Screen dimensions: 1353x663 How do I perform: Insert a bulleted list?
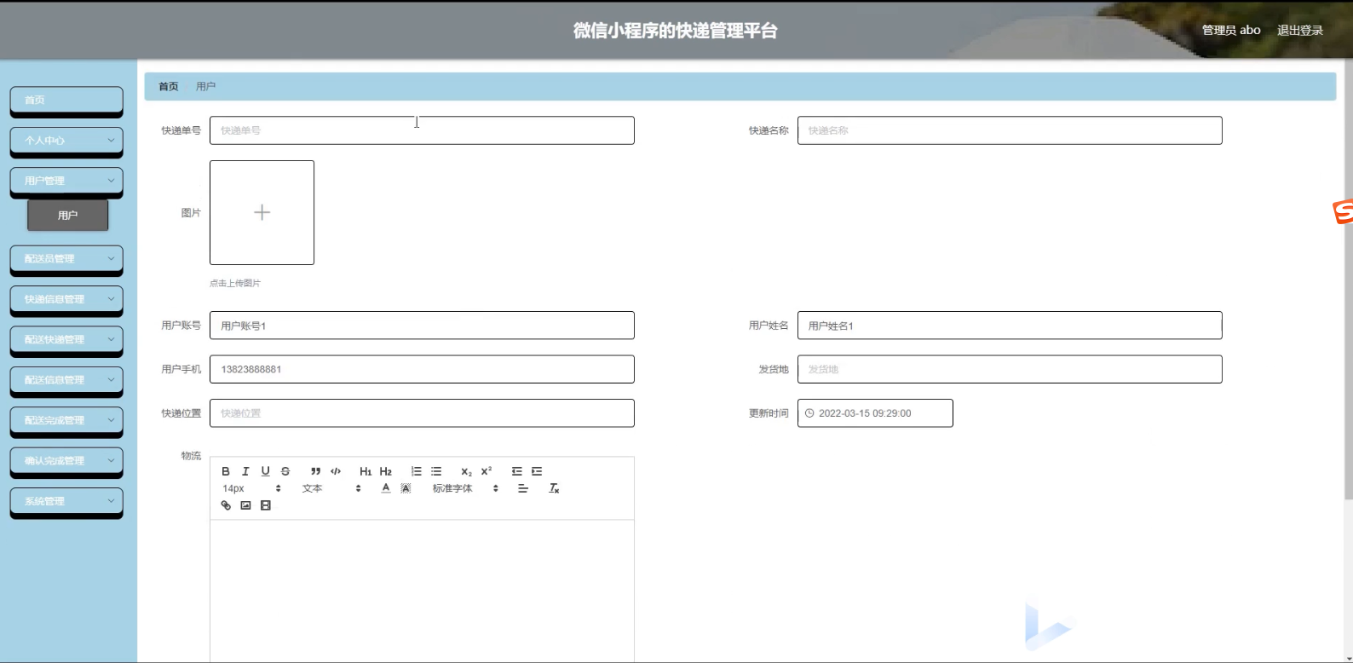point(436,471)
